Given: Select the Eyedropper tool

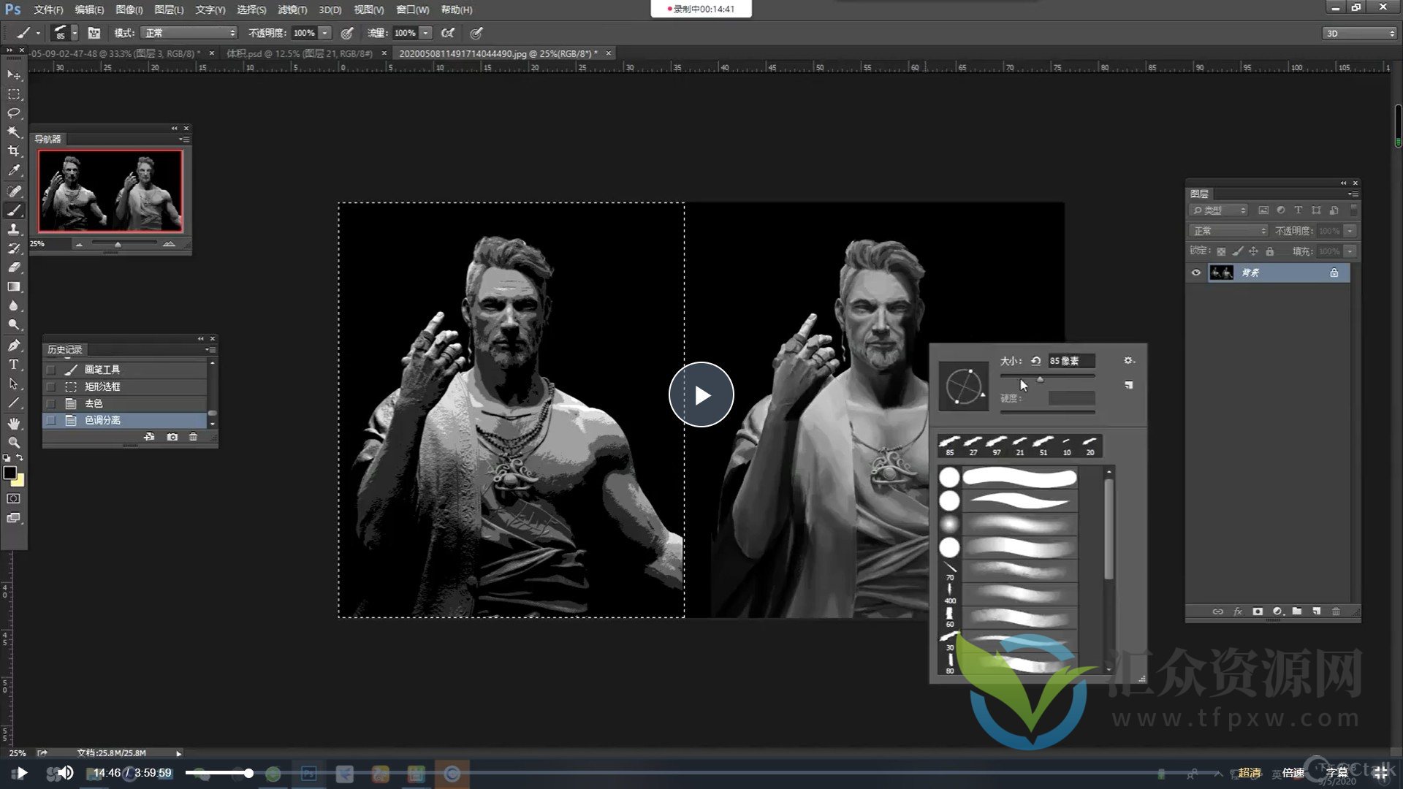Looking at the screenshot, I should click(13, 170).
